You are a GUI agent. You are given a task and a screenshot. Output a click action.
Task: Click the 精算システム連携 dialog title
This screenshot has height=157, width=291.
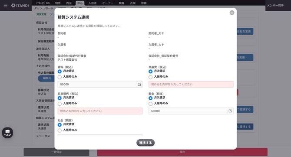73,17
